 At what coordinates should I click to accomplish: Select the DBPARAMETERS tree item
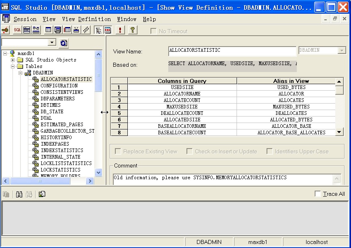click(57, 99)
